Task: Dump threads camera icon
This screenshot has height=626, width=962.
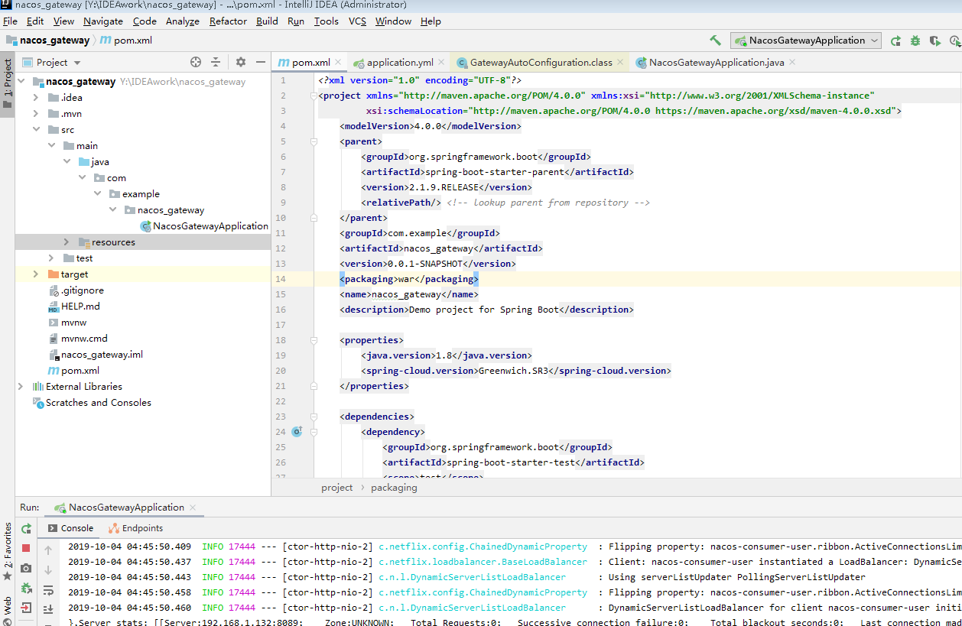Action: 26,568
